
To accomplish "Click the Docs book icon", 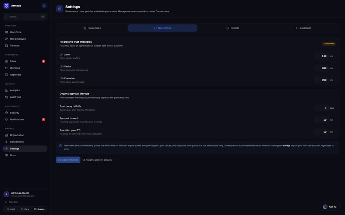I will click(x=6, y=155).
